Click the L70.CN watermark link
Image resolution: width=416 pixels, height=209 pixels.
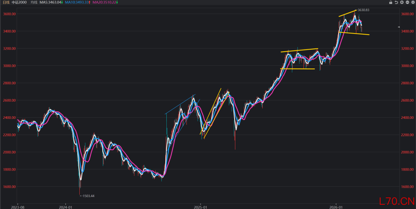396,201
